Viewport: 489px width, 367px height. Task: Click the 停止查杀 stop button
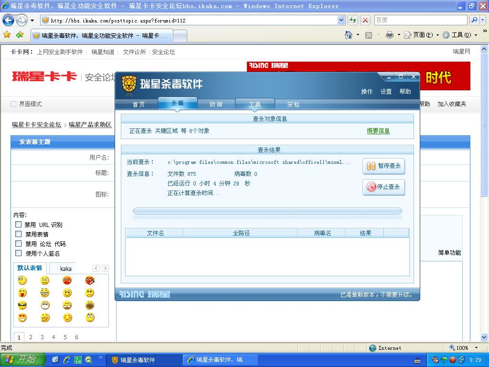[383, 187]
